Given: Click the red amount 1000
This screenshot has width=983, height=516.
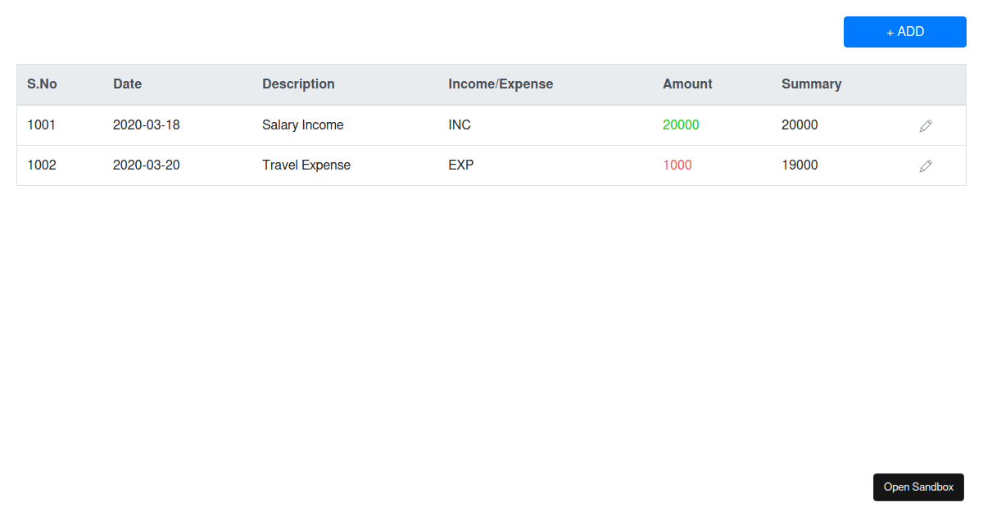Looking at the screenshot, I should pos(677,165).
